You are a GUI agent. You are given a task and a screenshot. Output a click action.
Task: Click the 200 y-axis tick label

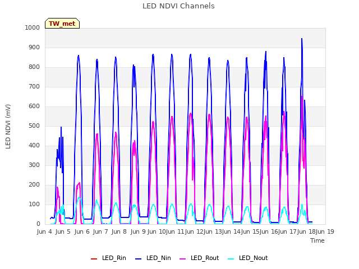point(34,185)
